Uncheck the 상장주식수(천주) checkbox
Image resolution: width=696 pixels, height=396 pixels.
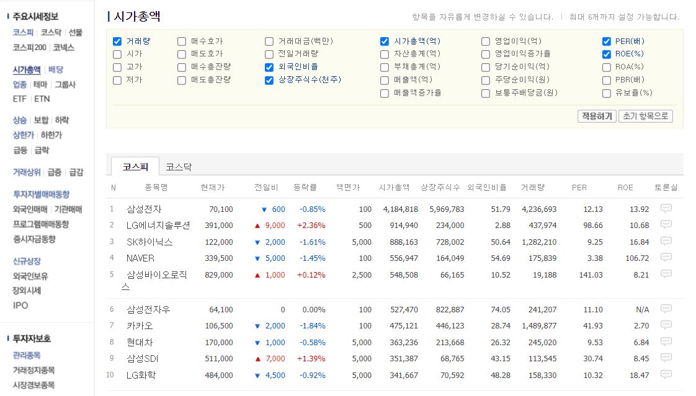coord(269,81)
